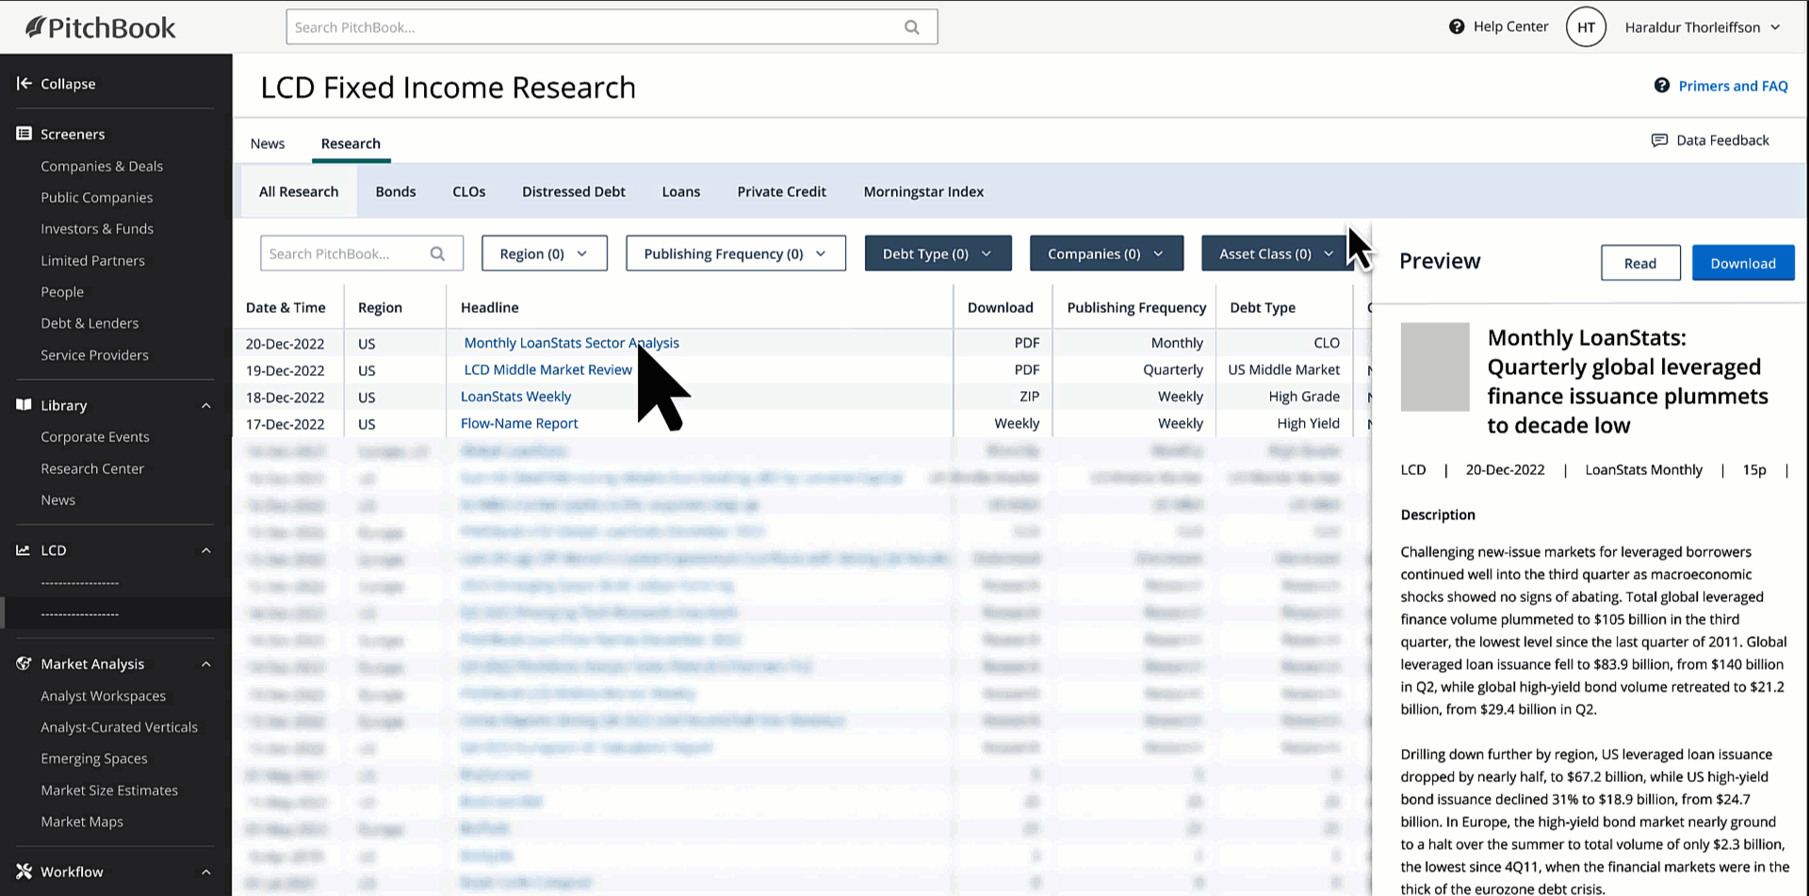Switch to the News tab

click(x=268, y=143)
